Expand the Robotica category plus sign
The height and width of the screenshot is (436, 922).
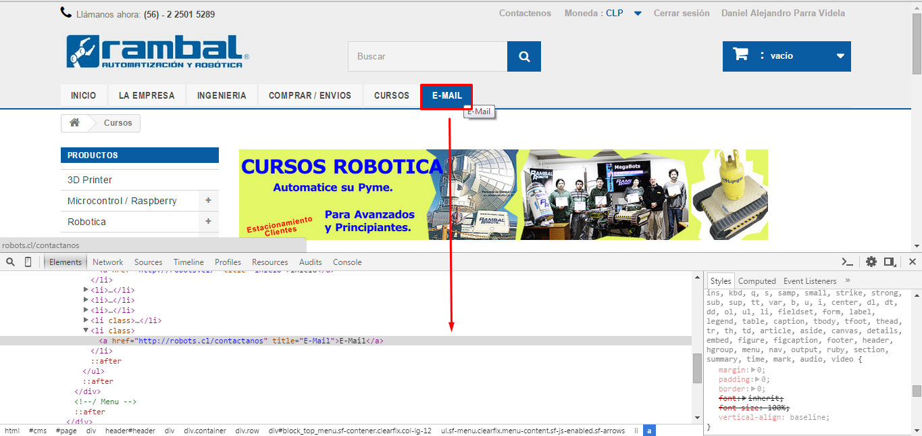[208, 222]
